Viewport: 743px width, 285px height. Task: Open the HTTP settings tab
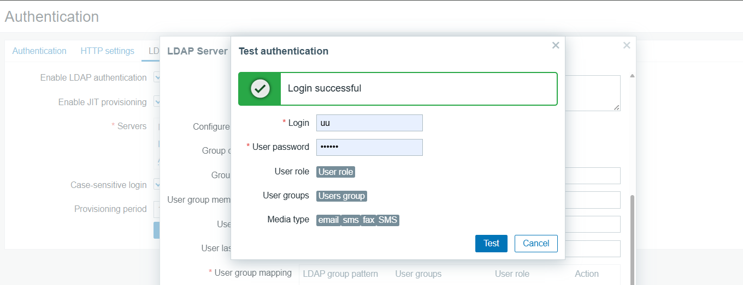[x=107, y=51]
